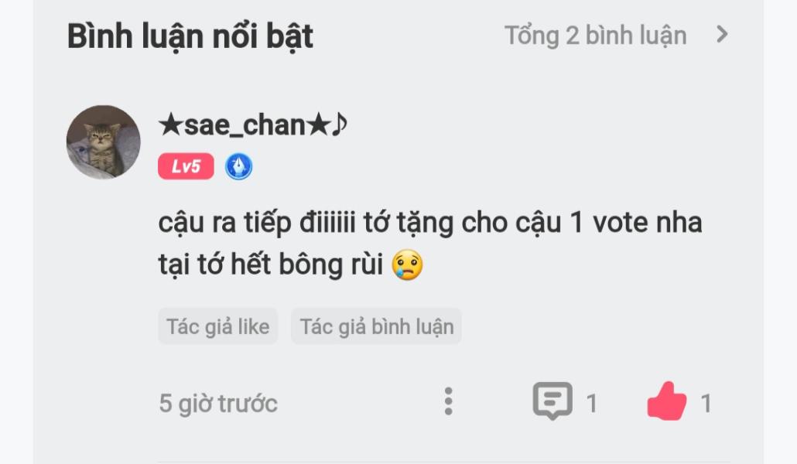Click the reply count next to the bubble

[x=591, y=404]
